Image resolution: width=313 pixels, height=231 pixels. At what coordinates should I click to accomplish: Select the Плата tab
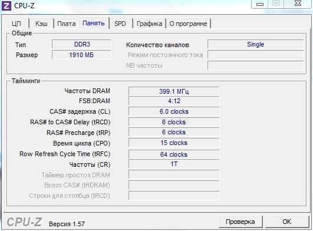coord(66,24)
